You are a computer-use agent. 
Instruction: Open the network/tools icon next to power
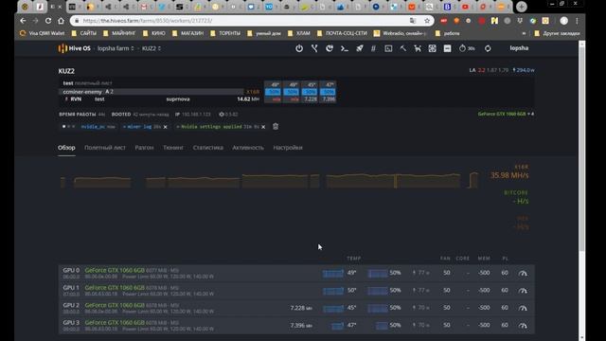tap(314, 48)
